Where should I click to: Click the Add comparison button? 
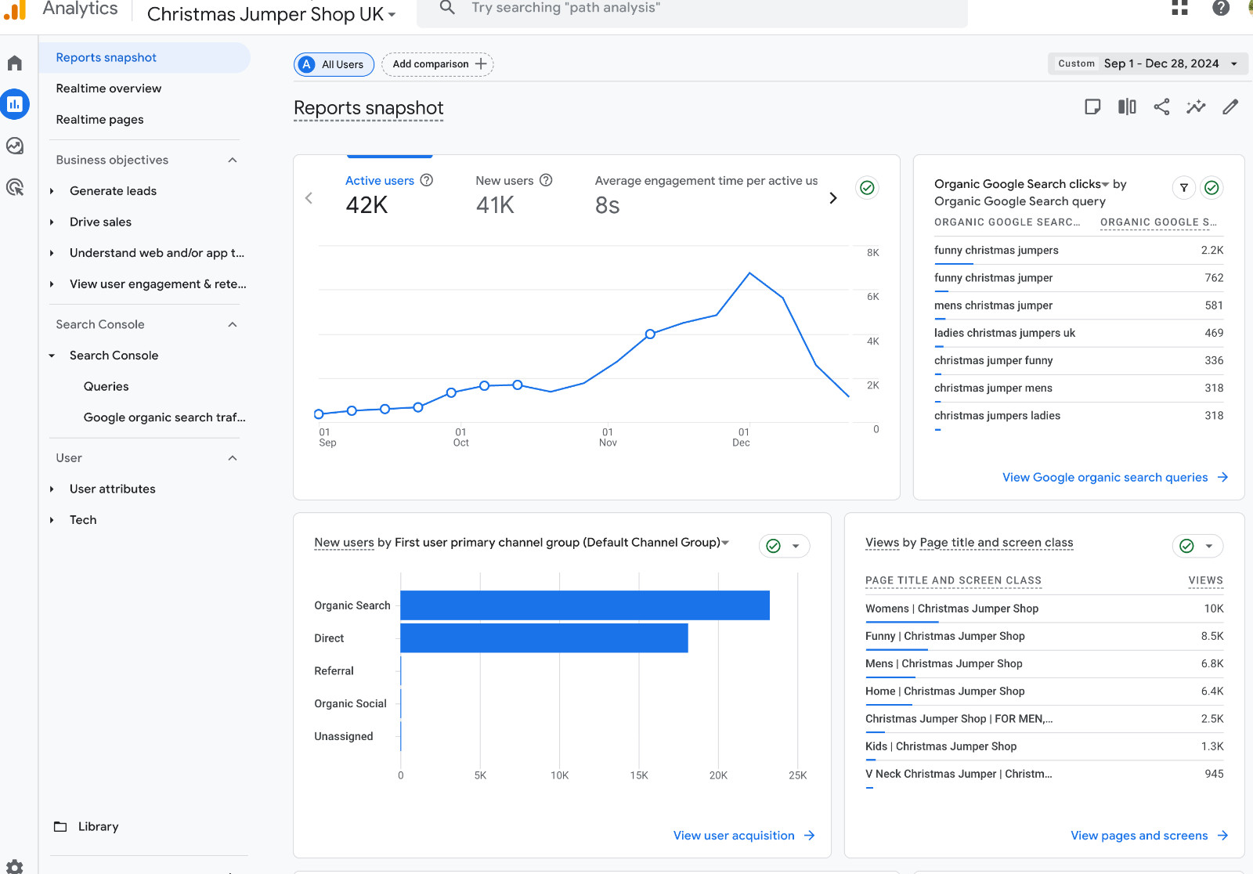(438, 64)
